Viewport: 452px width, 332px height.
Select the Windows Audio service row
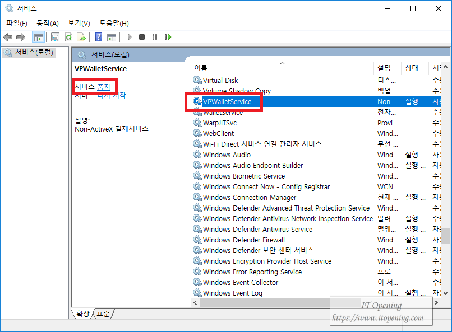[227, 155]
